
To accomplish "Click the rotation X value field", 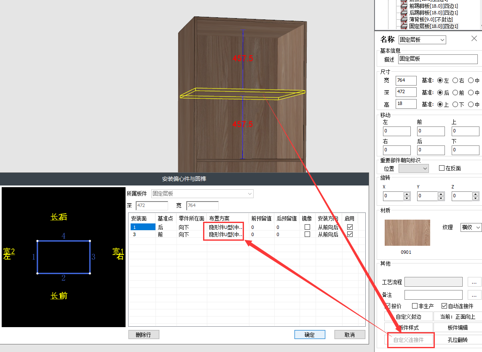I will (x=394, y=196).
